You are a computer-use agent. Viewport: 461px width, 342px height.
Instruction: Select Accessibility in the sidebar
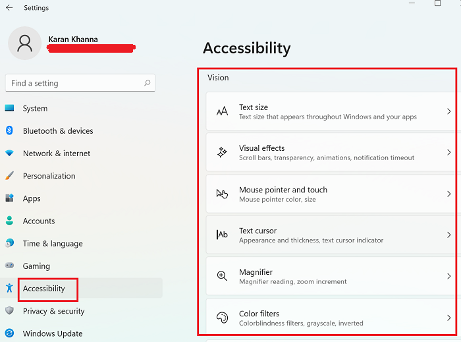coord(44,289)
